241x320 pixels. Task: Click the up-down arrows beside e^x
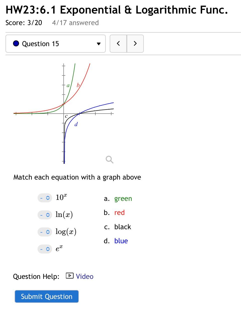click(48, 249)
